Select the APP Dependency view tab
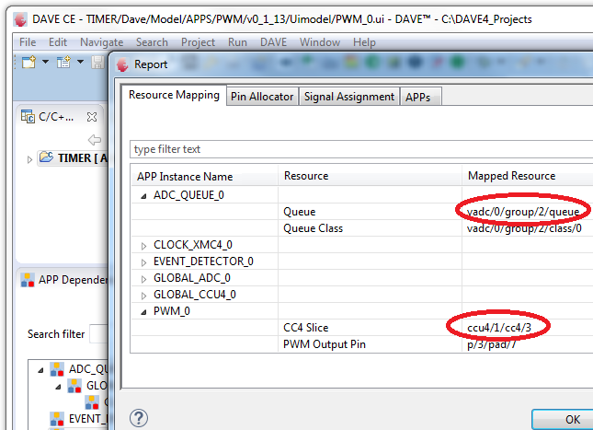Viewport: 593px width, 430px height. point(73,280)
